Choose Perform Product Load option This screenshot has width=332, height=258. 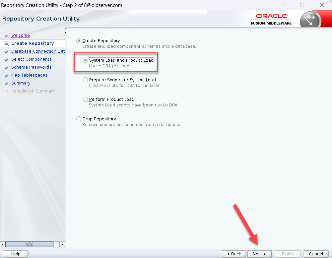(86, 99)
